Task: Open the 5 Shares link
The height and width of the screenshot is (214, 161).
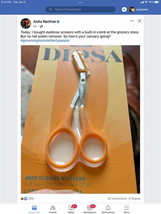Action: click(135, 199)
